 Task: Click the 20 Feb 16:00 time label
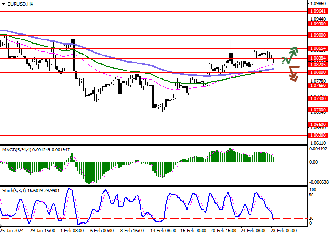[224, 231]
